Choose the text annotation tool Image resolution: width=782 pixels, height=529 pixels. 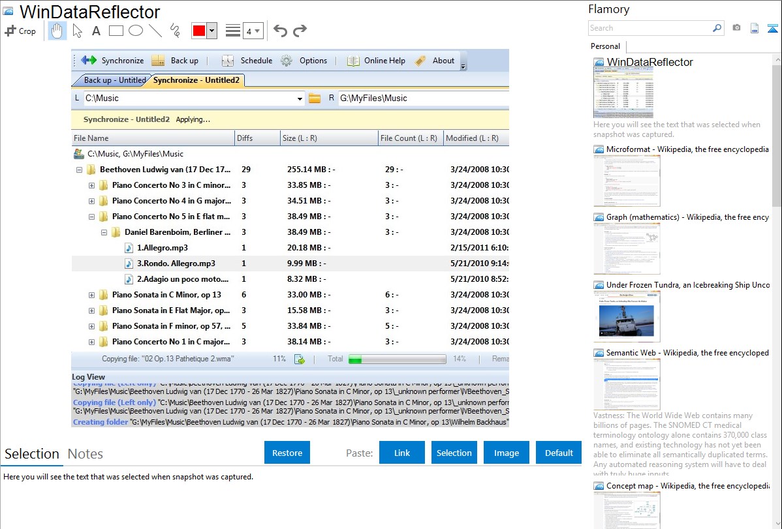(96, 31)
